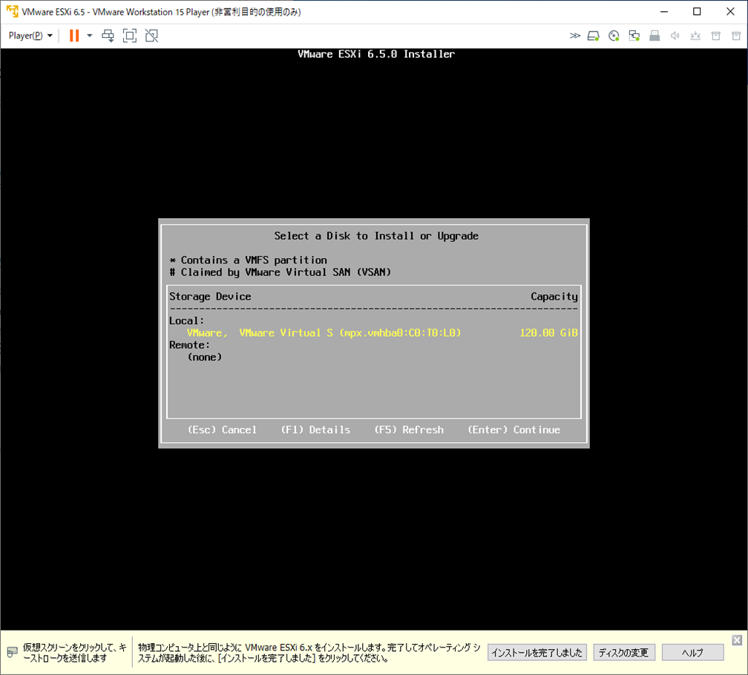The image size is (748, 675).
Task: Open the power options dropdown arrow beside the pause button
Action: tap(89, 36)
